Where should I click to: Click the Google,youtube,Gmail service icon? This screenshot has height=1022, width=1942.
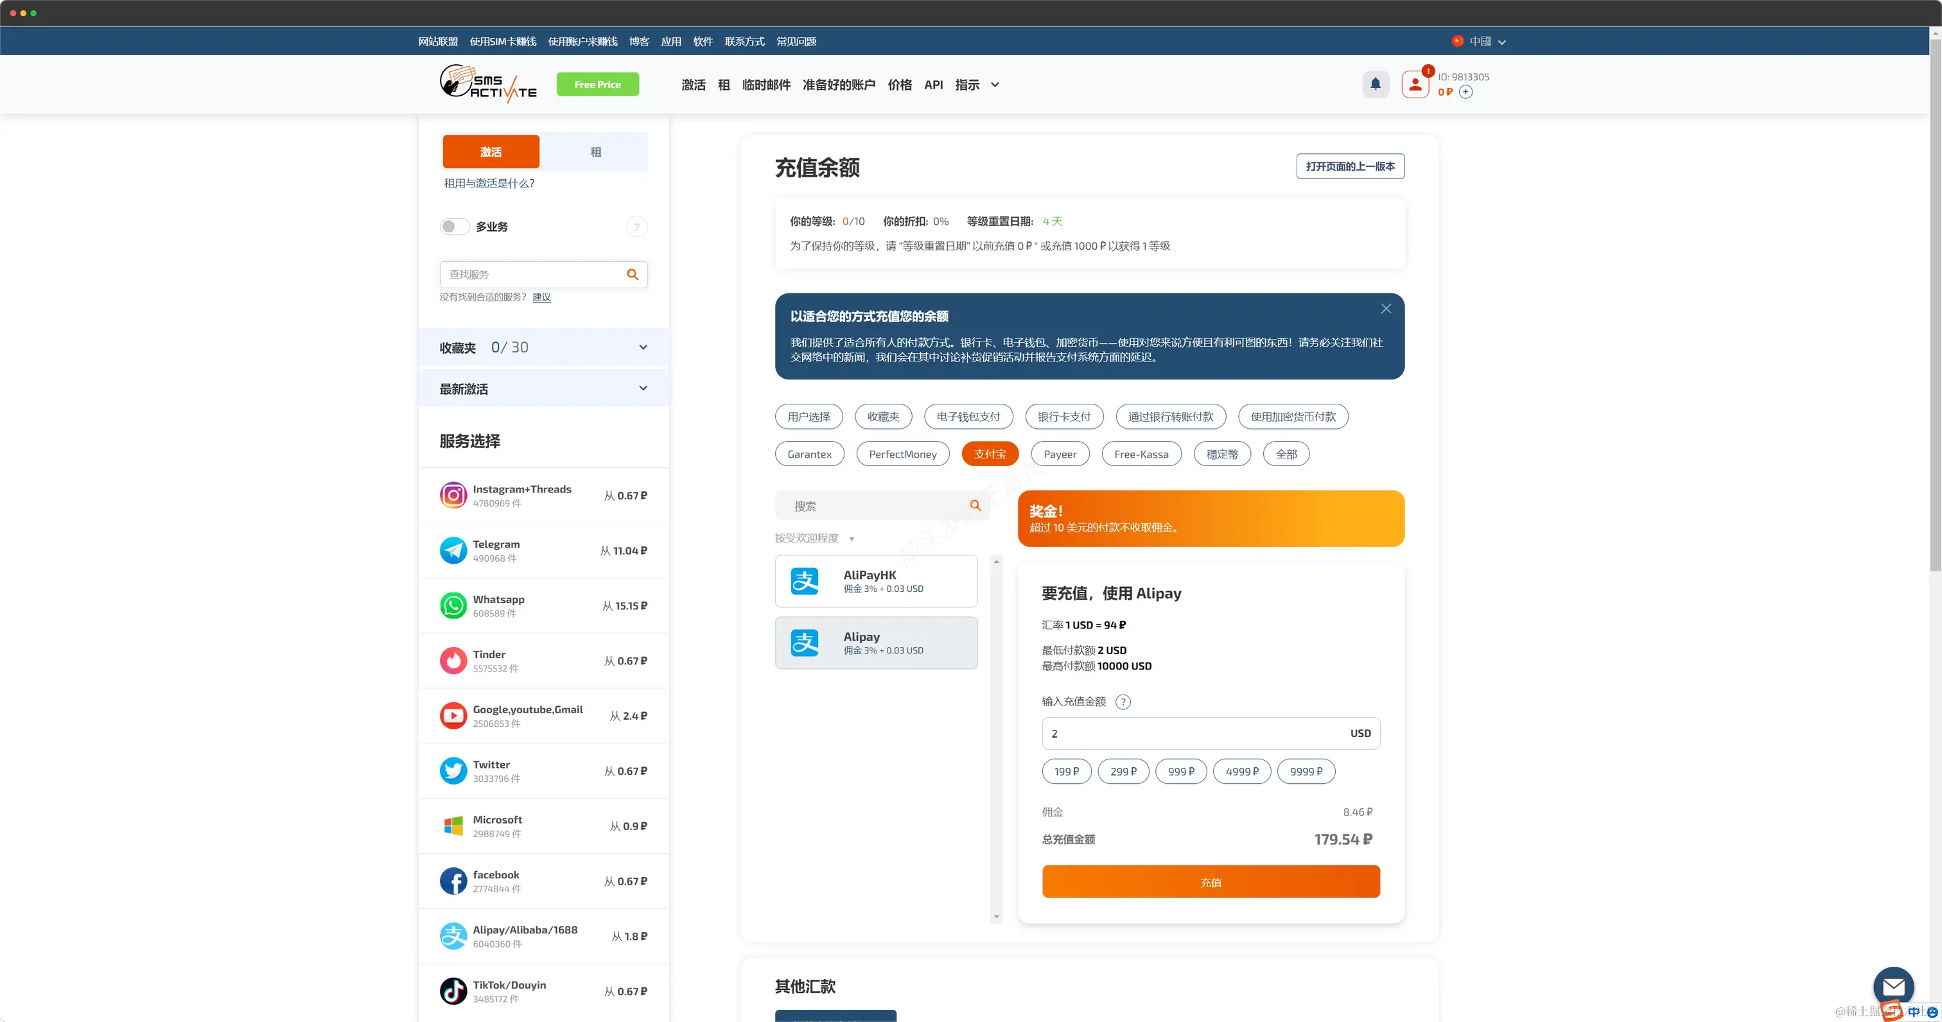click(453, 715)
